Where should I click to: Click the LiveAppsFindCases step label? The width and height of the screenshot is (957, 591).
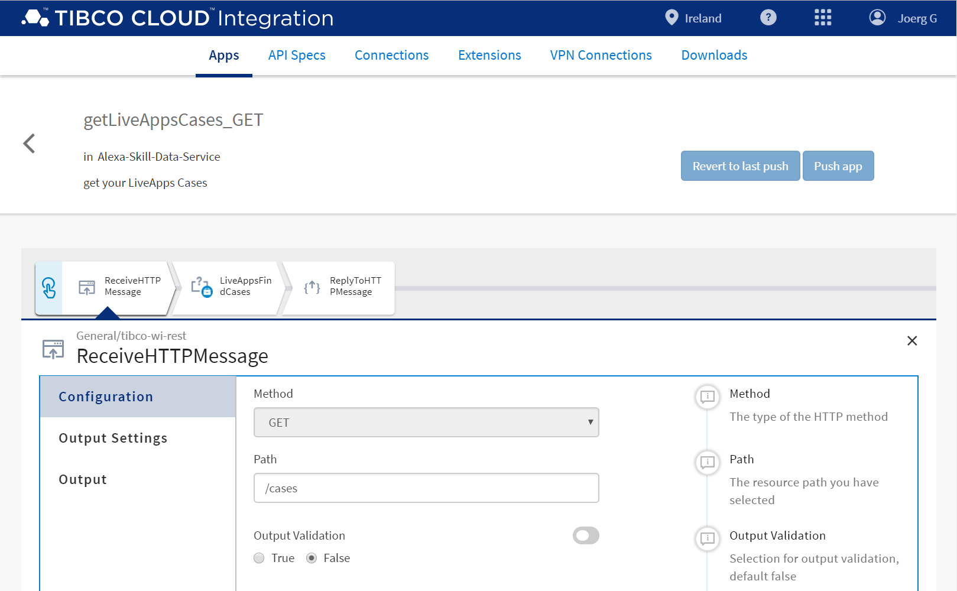(246, 286)
